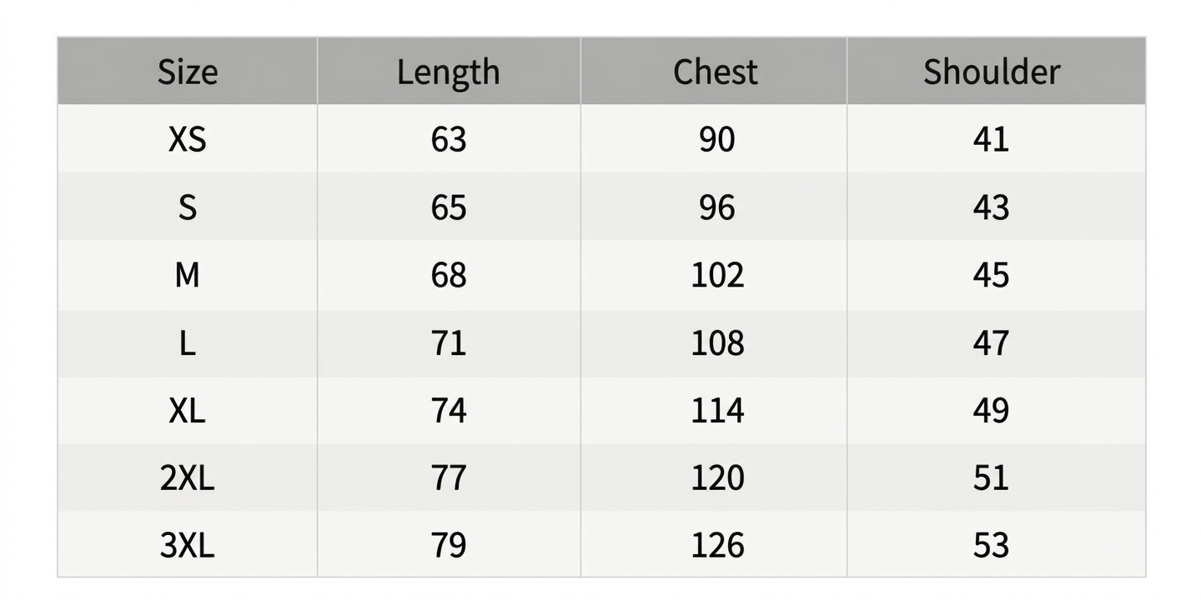Click the length value 63
1201x600 pixels.
pos(449,139)
